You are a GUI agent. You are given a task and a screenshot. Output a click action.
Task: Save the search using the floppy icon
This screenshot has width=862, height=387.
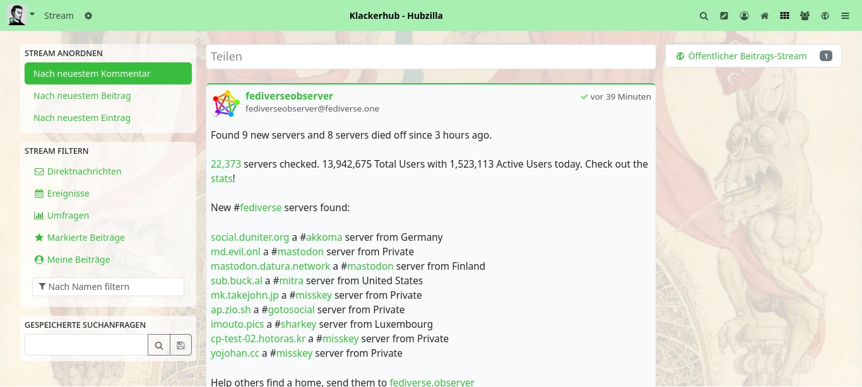tap(180, 345)
